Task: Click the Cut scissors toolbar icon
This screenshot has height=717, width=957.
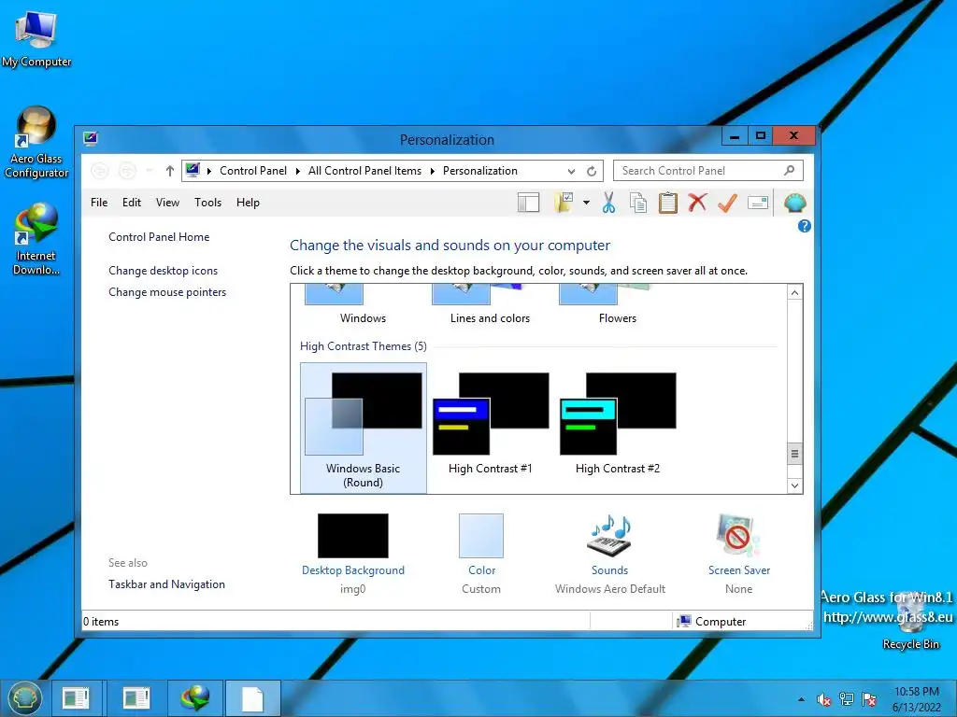Action: pyautogui.click(x=607, y=203)
